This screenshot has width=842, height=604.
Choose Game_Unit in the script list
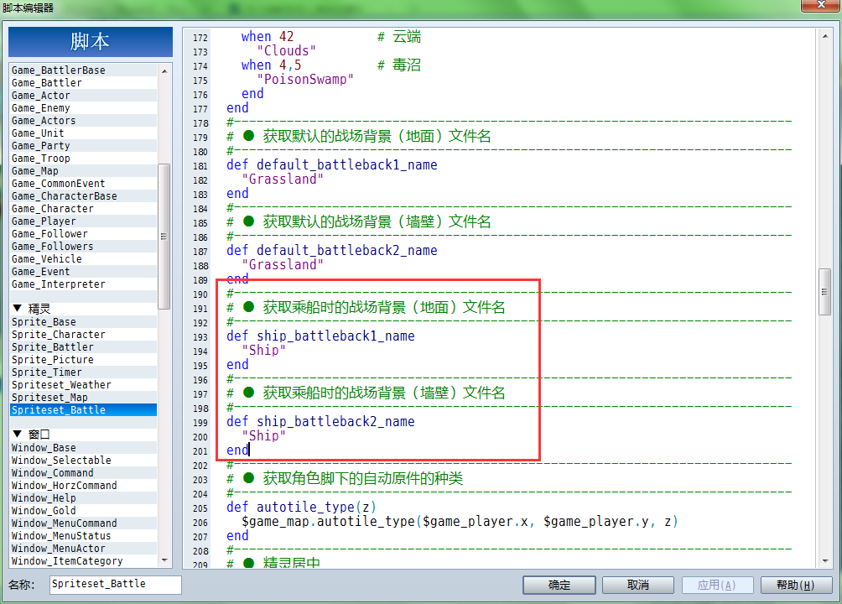tap(84, 133)
